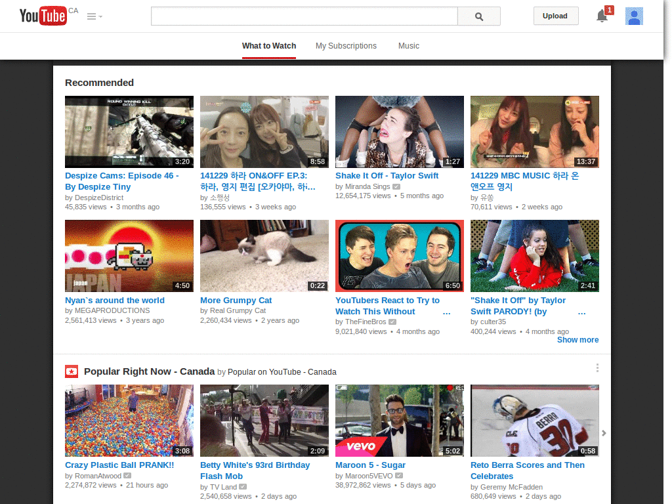Open Popular Right Now - Canada heading
The height and width of the screenshot is (504, 672).
click(x=149, y=371)
